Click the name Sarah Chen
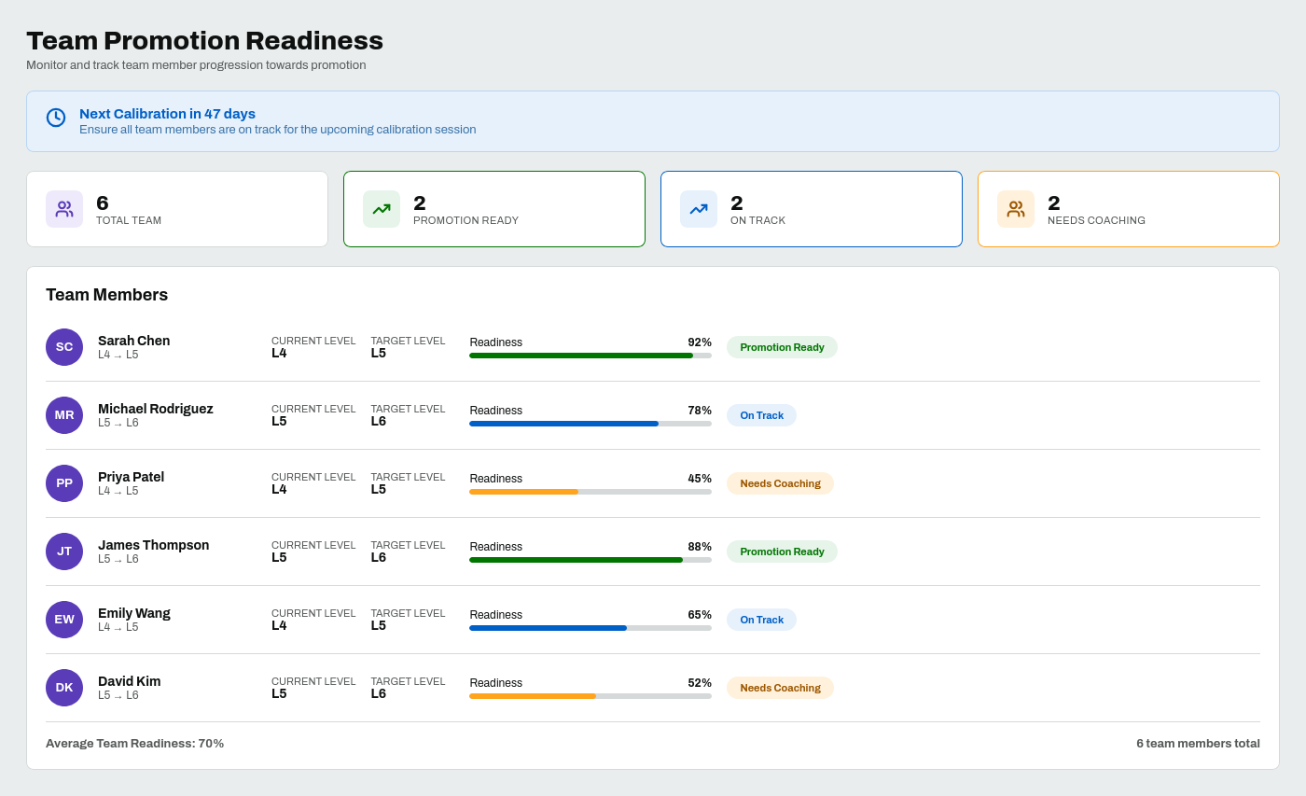This screenshot has width=1306, height=796. click(134, 341)
